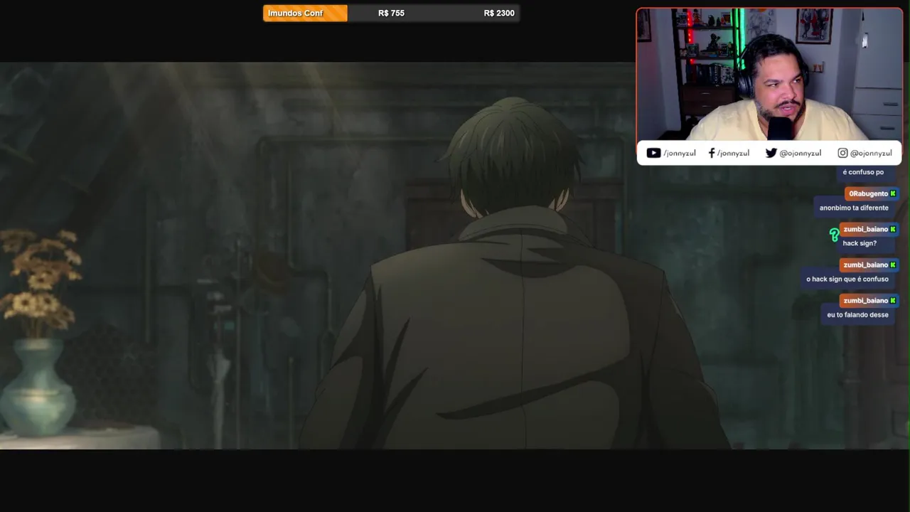This screenshot has width=910, height=512.
Task: Click the orange 'Imundos Conf' goal progress bar
Action: click(x=305, y=13)
